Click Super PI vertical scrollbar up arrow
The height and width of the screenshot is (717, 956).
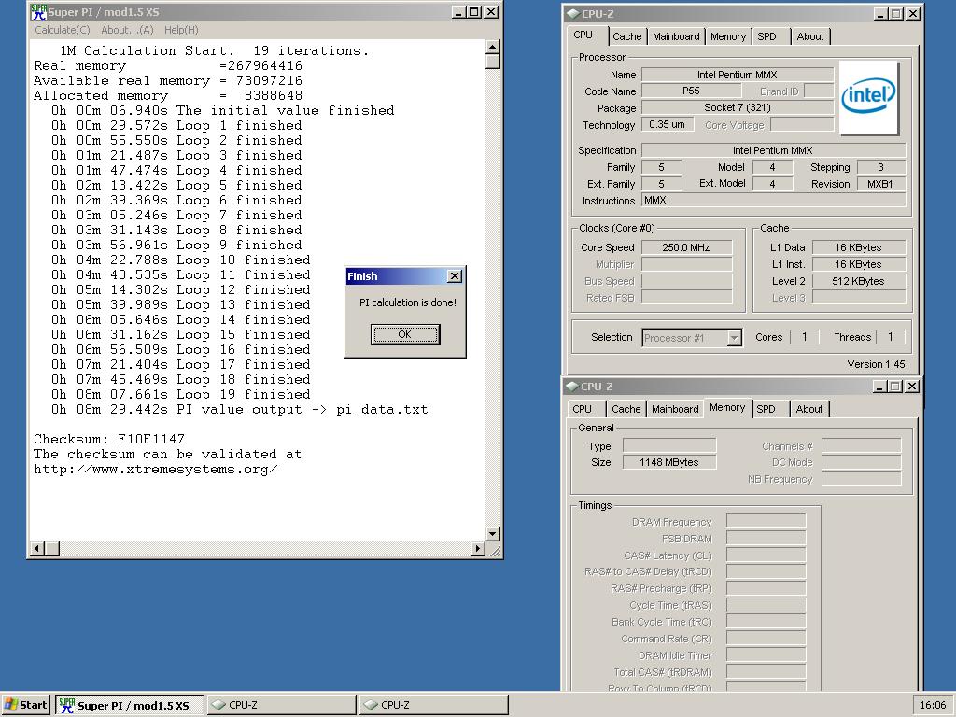[x=493, y=47]
